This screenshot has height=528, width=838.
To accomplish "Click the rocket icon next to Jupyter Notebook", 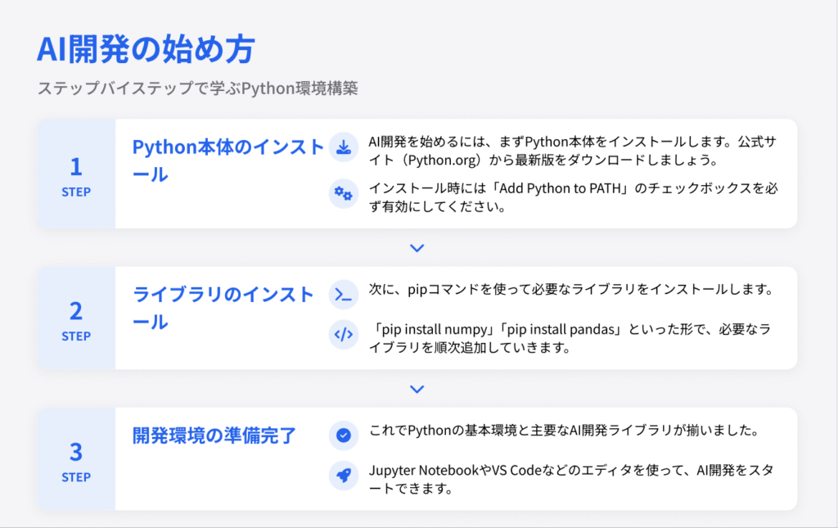I will 344,476.
